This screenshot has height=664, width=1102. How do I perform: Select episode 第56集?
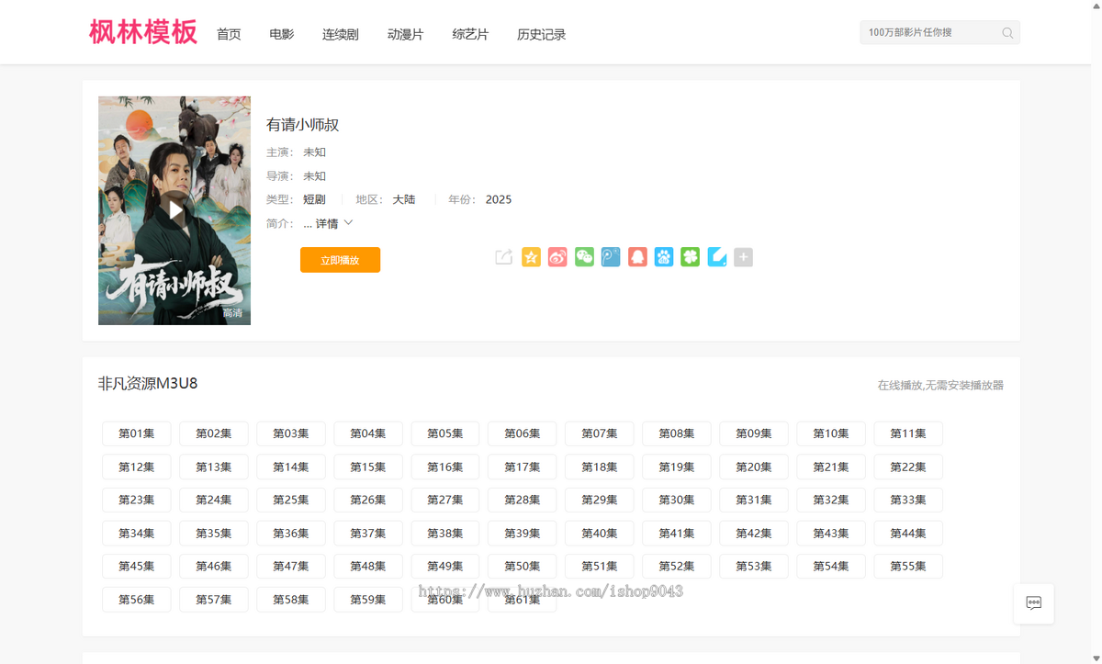(x=137, y=599)
